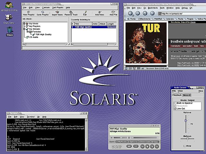The width and height of the screenshot is (206, 154).
Task: Collapse the My Music tree node
Action: (x=24, y=23)
